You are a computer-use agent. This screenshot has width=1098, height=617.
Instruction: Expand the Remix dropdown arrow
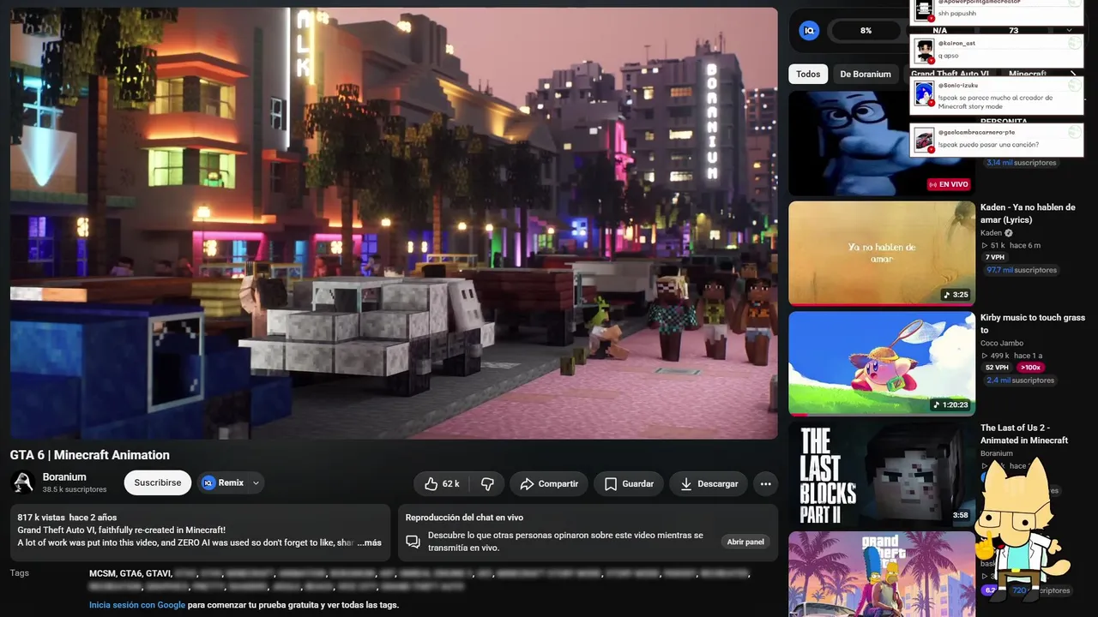tap(256, 483)
